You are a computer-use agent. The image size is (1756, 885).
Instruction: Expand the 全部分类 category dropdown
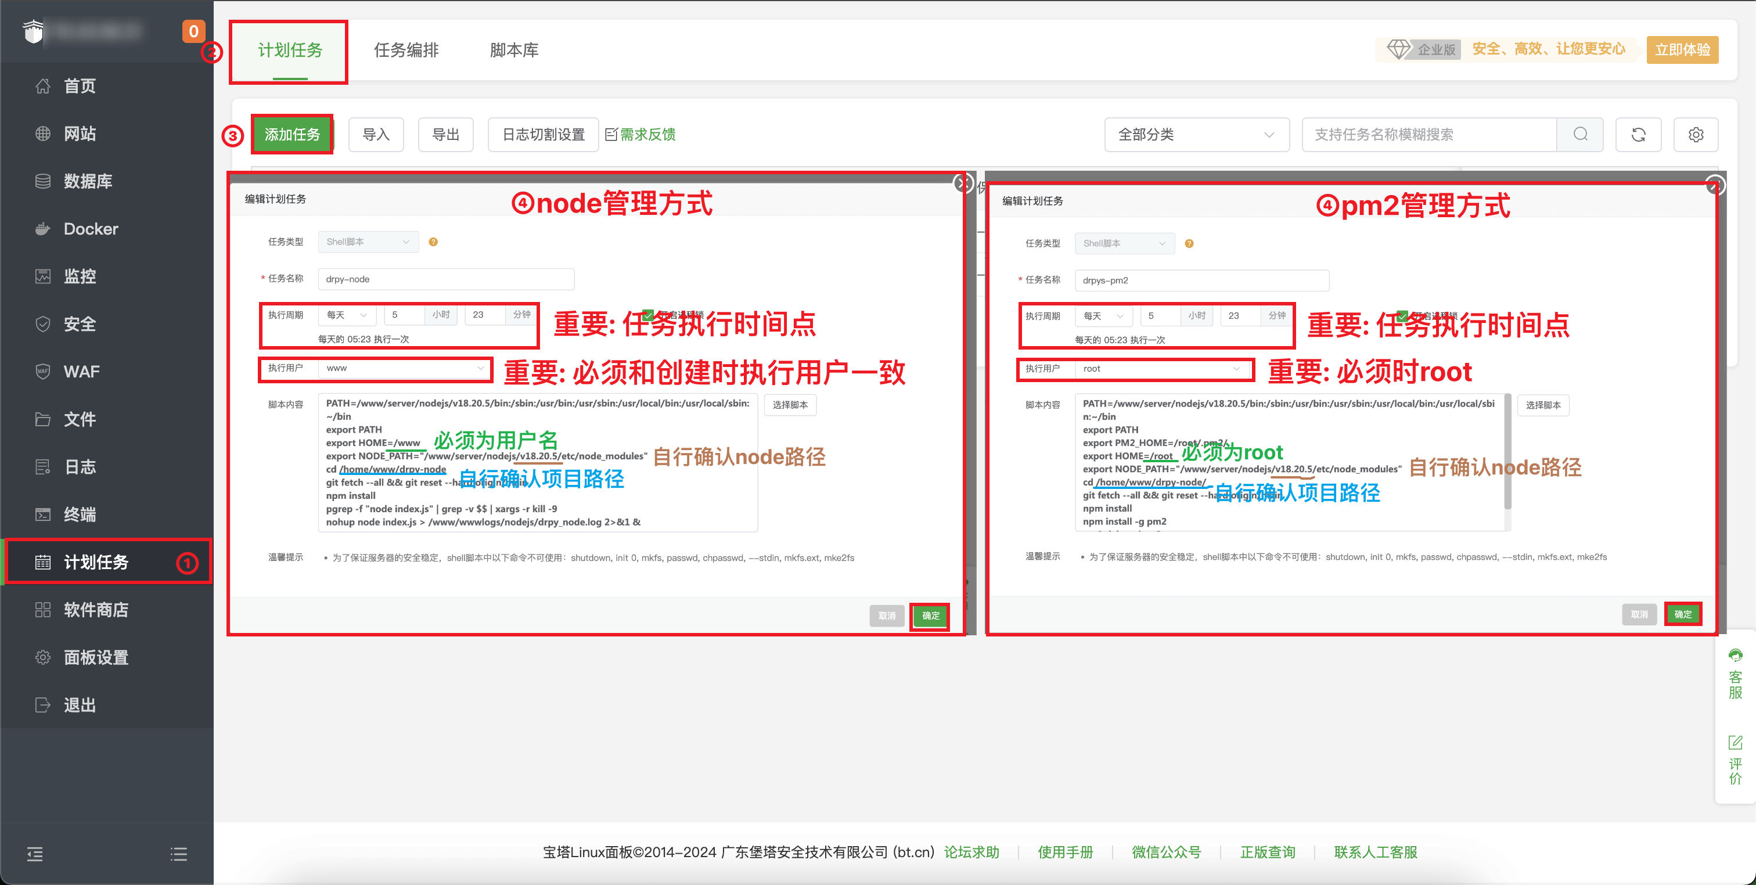coord(1196,134)
